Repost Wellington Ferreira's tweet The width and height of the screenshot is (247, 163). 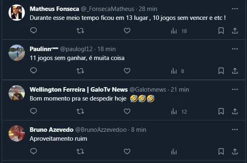coord(81,111)
